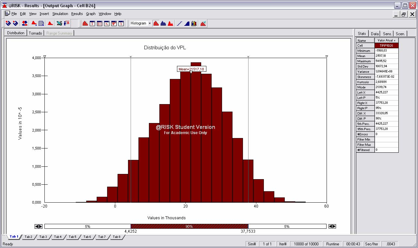The image size is (418, 248).
Task: Click the Mode value 21319,74
Action: [387, 87]
